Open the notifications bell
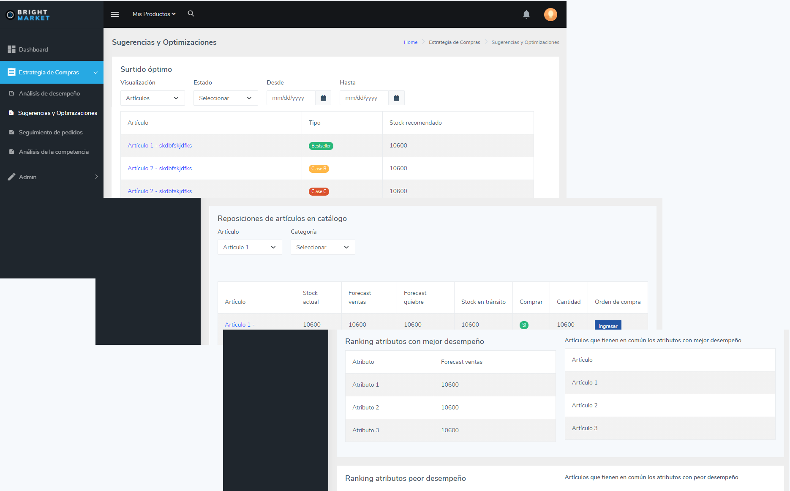 (x=526, y=14)
